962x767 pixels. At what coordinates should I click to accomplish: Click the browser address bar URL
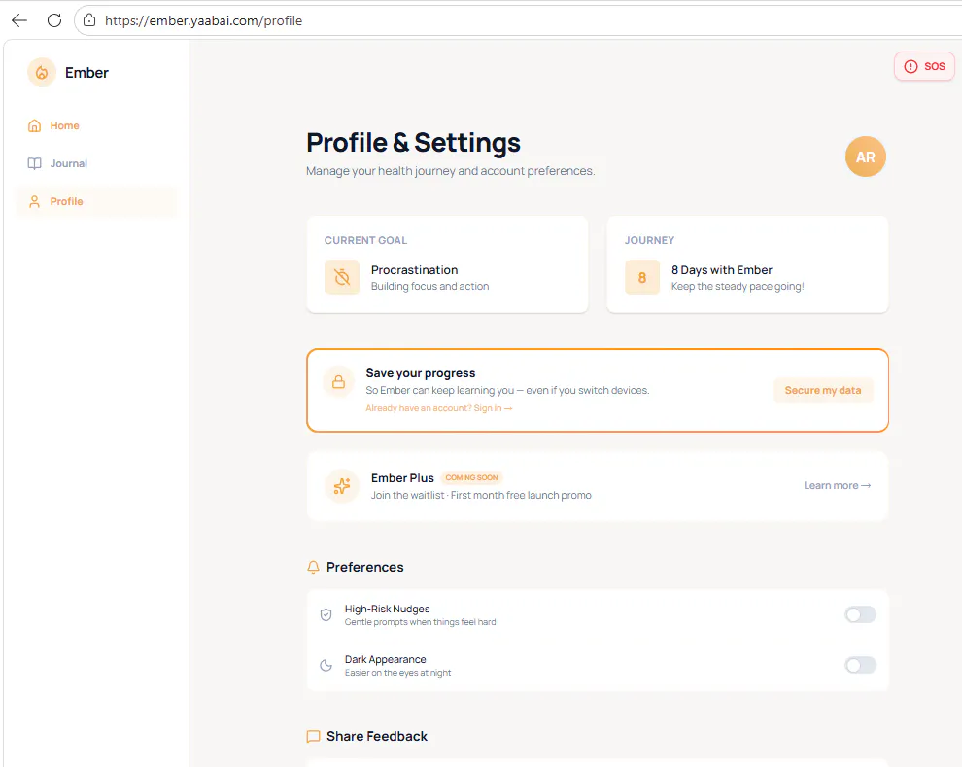click(x=204, y=20)
